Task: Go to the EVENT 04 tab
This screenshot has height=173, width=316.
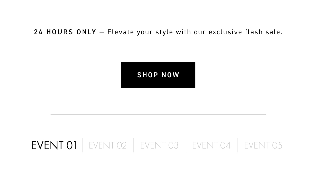Action: [211, 145]
